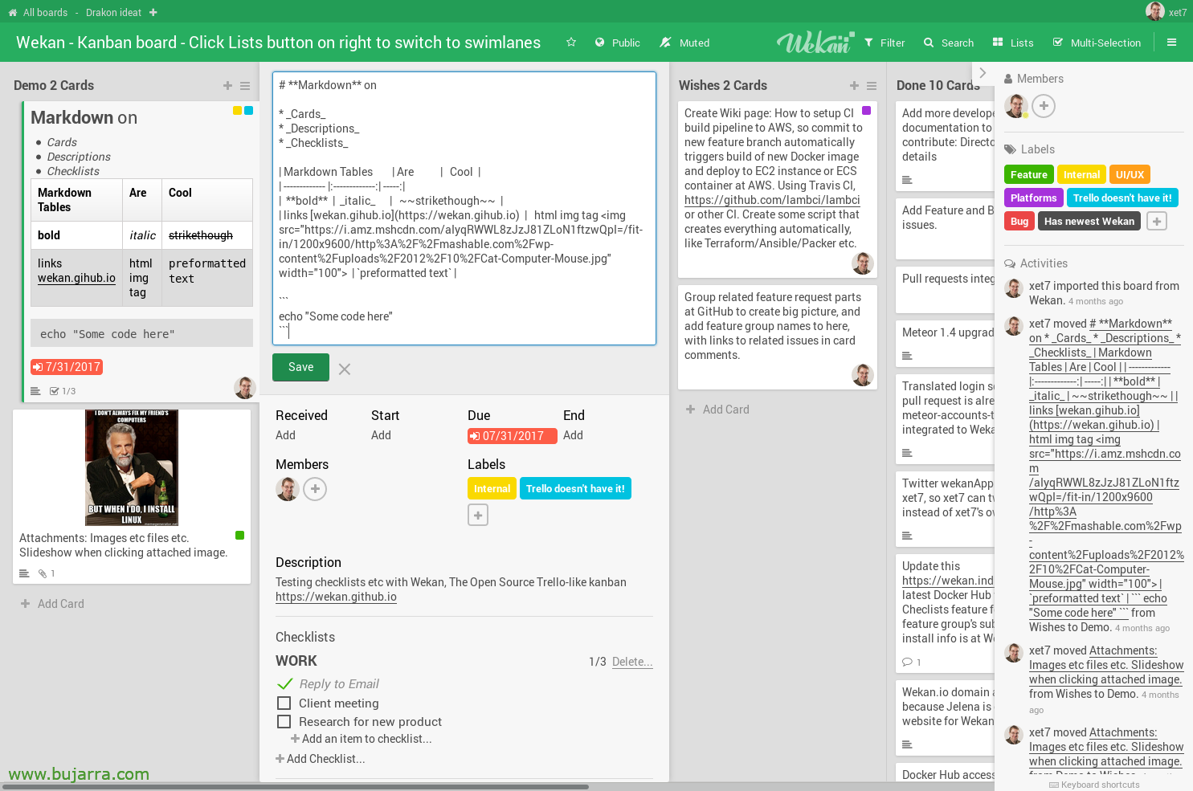Viewport: 1193px width, 791px height.
Task: Toggle Muted board notifications
Action: 684,43
